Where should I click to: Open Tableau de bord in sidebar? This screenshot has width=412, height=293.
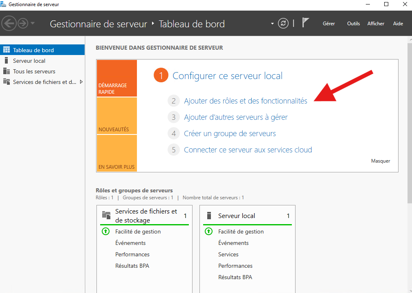33,50
